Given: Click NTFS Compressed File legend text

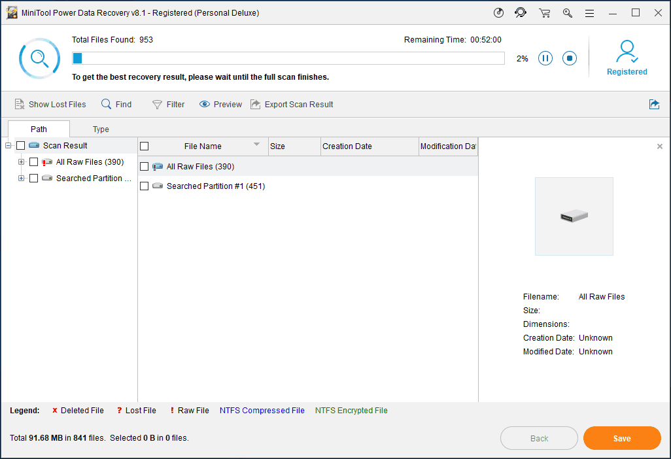Looking at the screenshot, I should (x=262, y=410).
